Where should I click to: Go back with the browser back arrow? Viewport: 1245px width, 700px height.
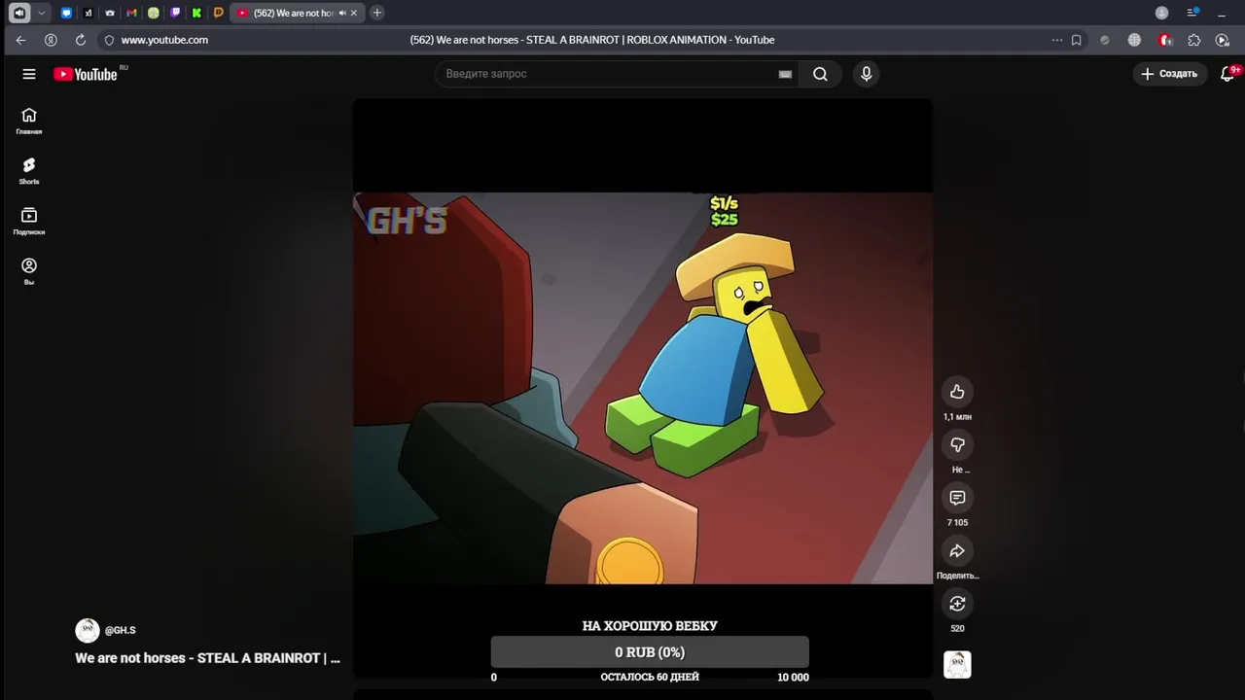pos(20,40)
